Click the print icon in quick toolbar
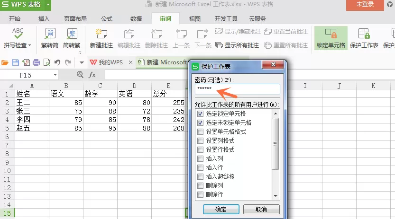 36,62
